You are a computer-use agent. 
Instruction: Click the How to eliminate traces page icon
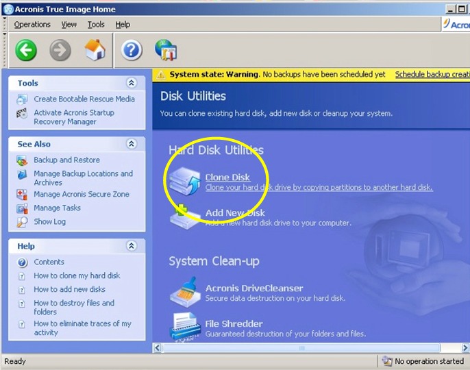22,324
